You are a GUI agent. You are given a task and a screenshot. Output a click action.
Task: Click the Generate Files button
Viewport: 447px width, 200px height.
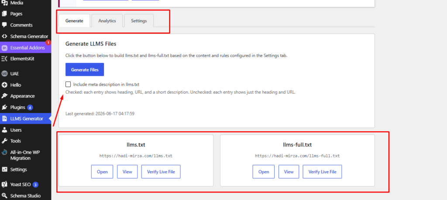pos(85,70)
